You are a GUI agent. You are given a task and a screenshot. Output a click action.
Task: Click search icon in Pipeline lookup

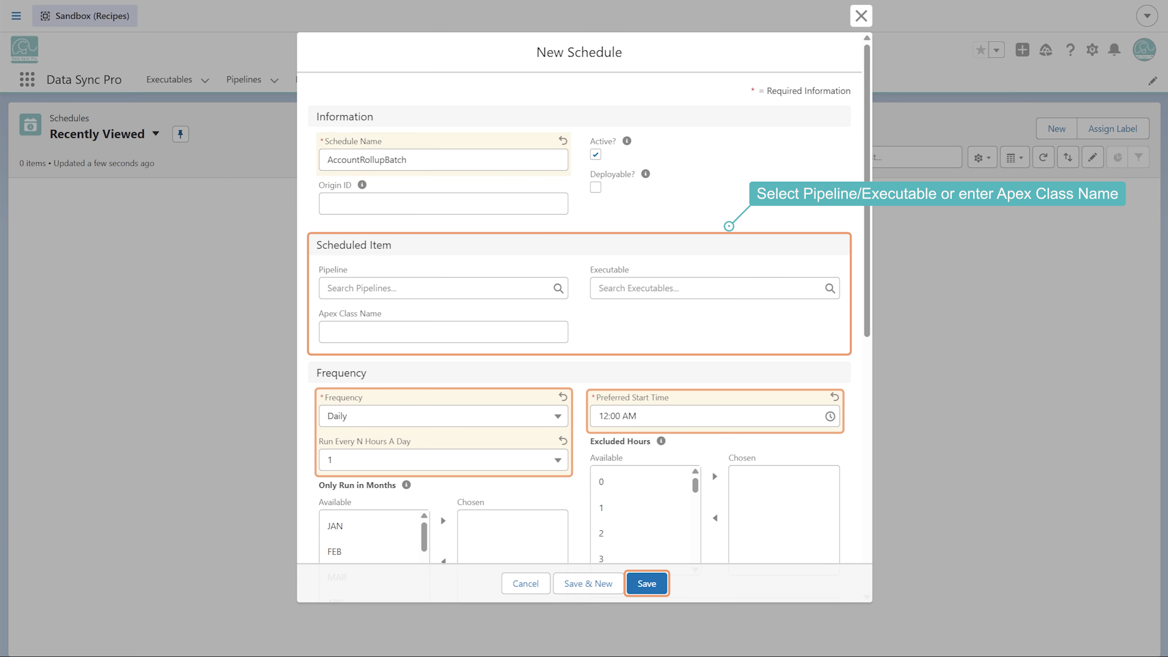point(558,288)
